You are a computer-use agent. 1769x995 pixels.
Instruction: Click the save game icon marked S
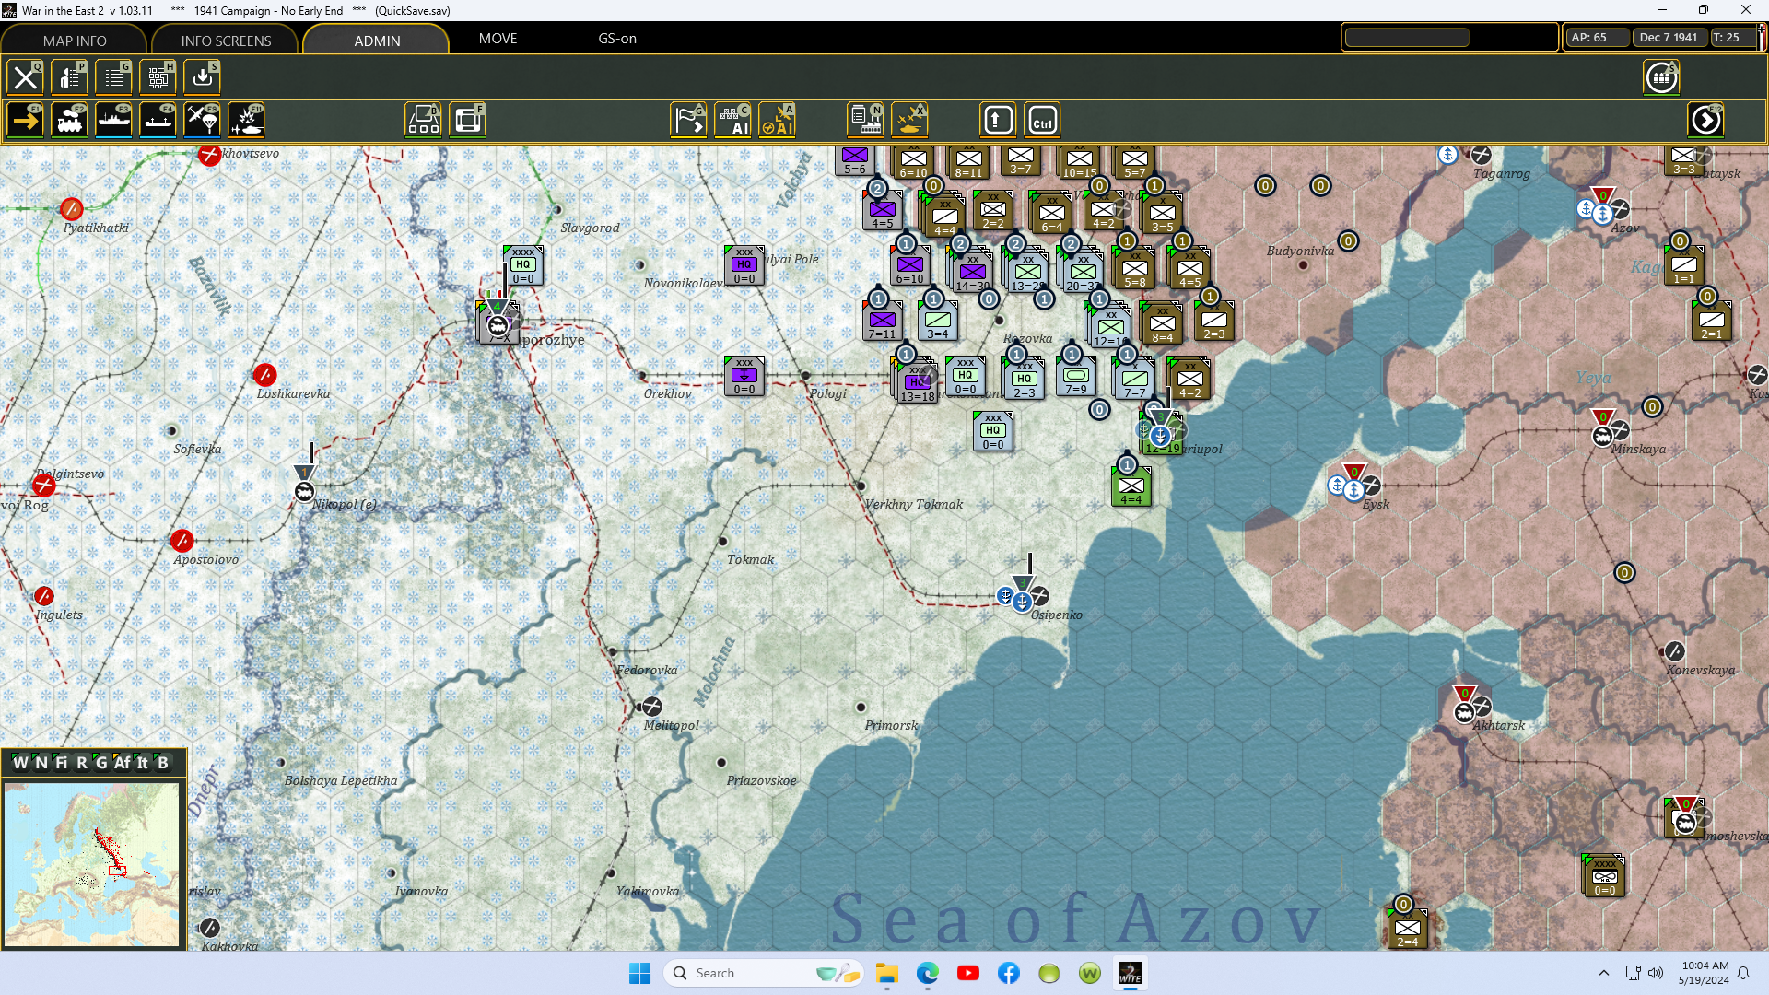[x=203, y=77]
